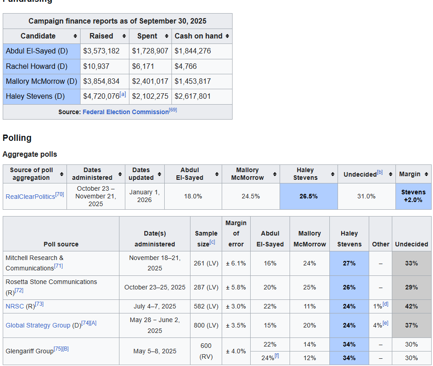433x366 pixels.
Task: Open footnote e beside 4% Other
Action: pyautogui.click(x=385, y=323)
